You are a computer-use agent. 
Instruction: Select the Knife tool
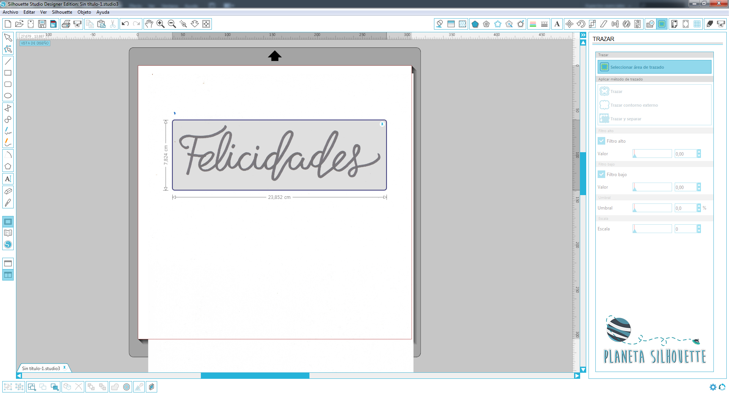tap(8, 203)
